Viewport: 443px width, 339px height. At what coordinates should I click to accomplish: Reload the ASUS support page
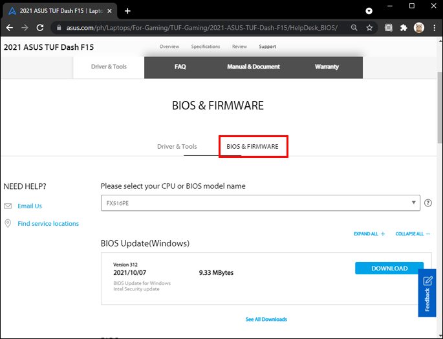[40, 28]
